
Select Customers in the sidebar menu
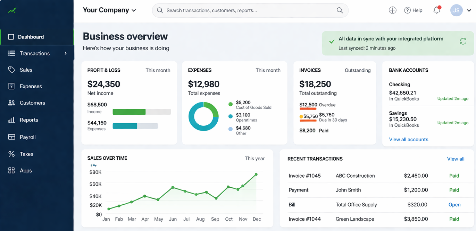pos(32,103)
